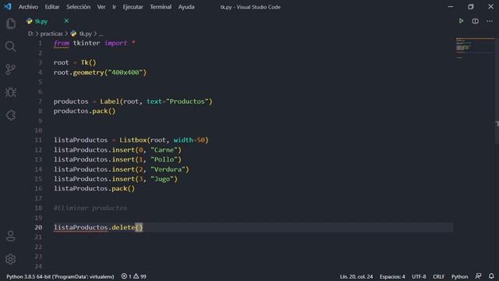Run the Python file with play button

[461, 21]
